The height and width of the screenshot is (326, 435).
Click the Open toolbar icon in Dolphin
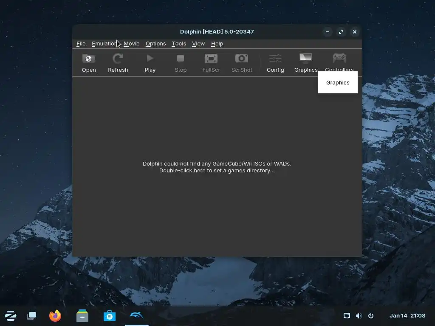tap(89, 59)
